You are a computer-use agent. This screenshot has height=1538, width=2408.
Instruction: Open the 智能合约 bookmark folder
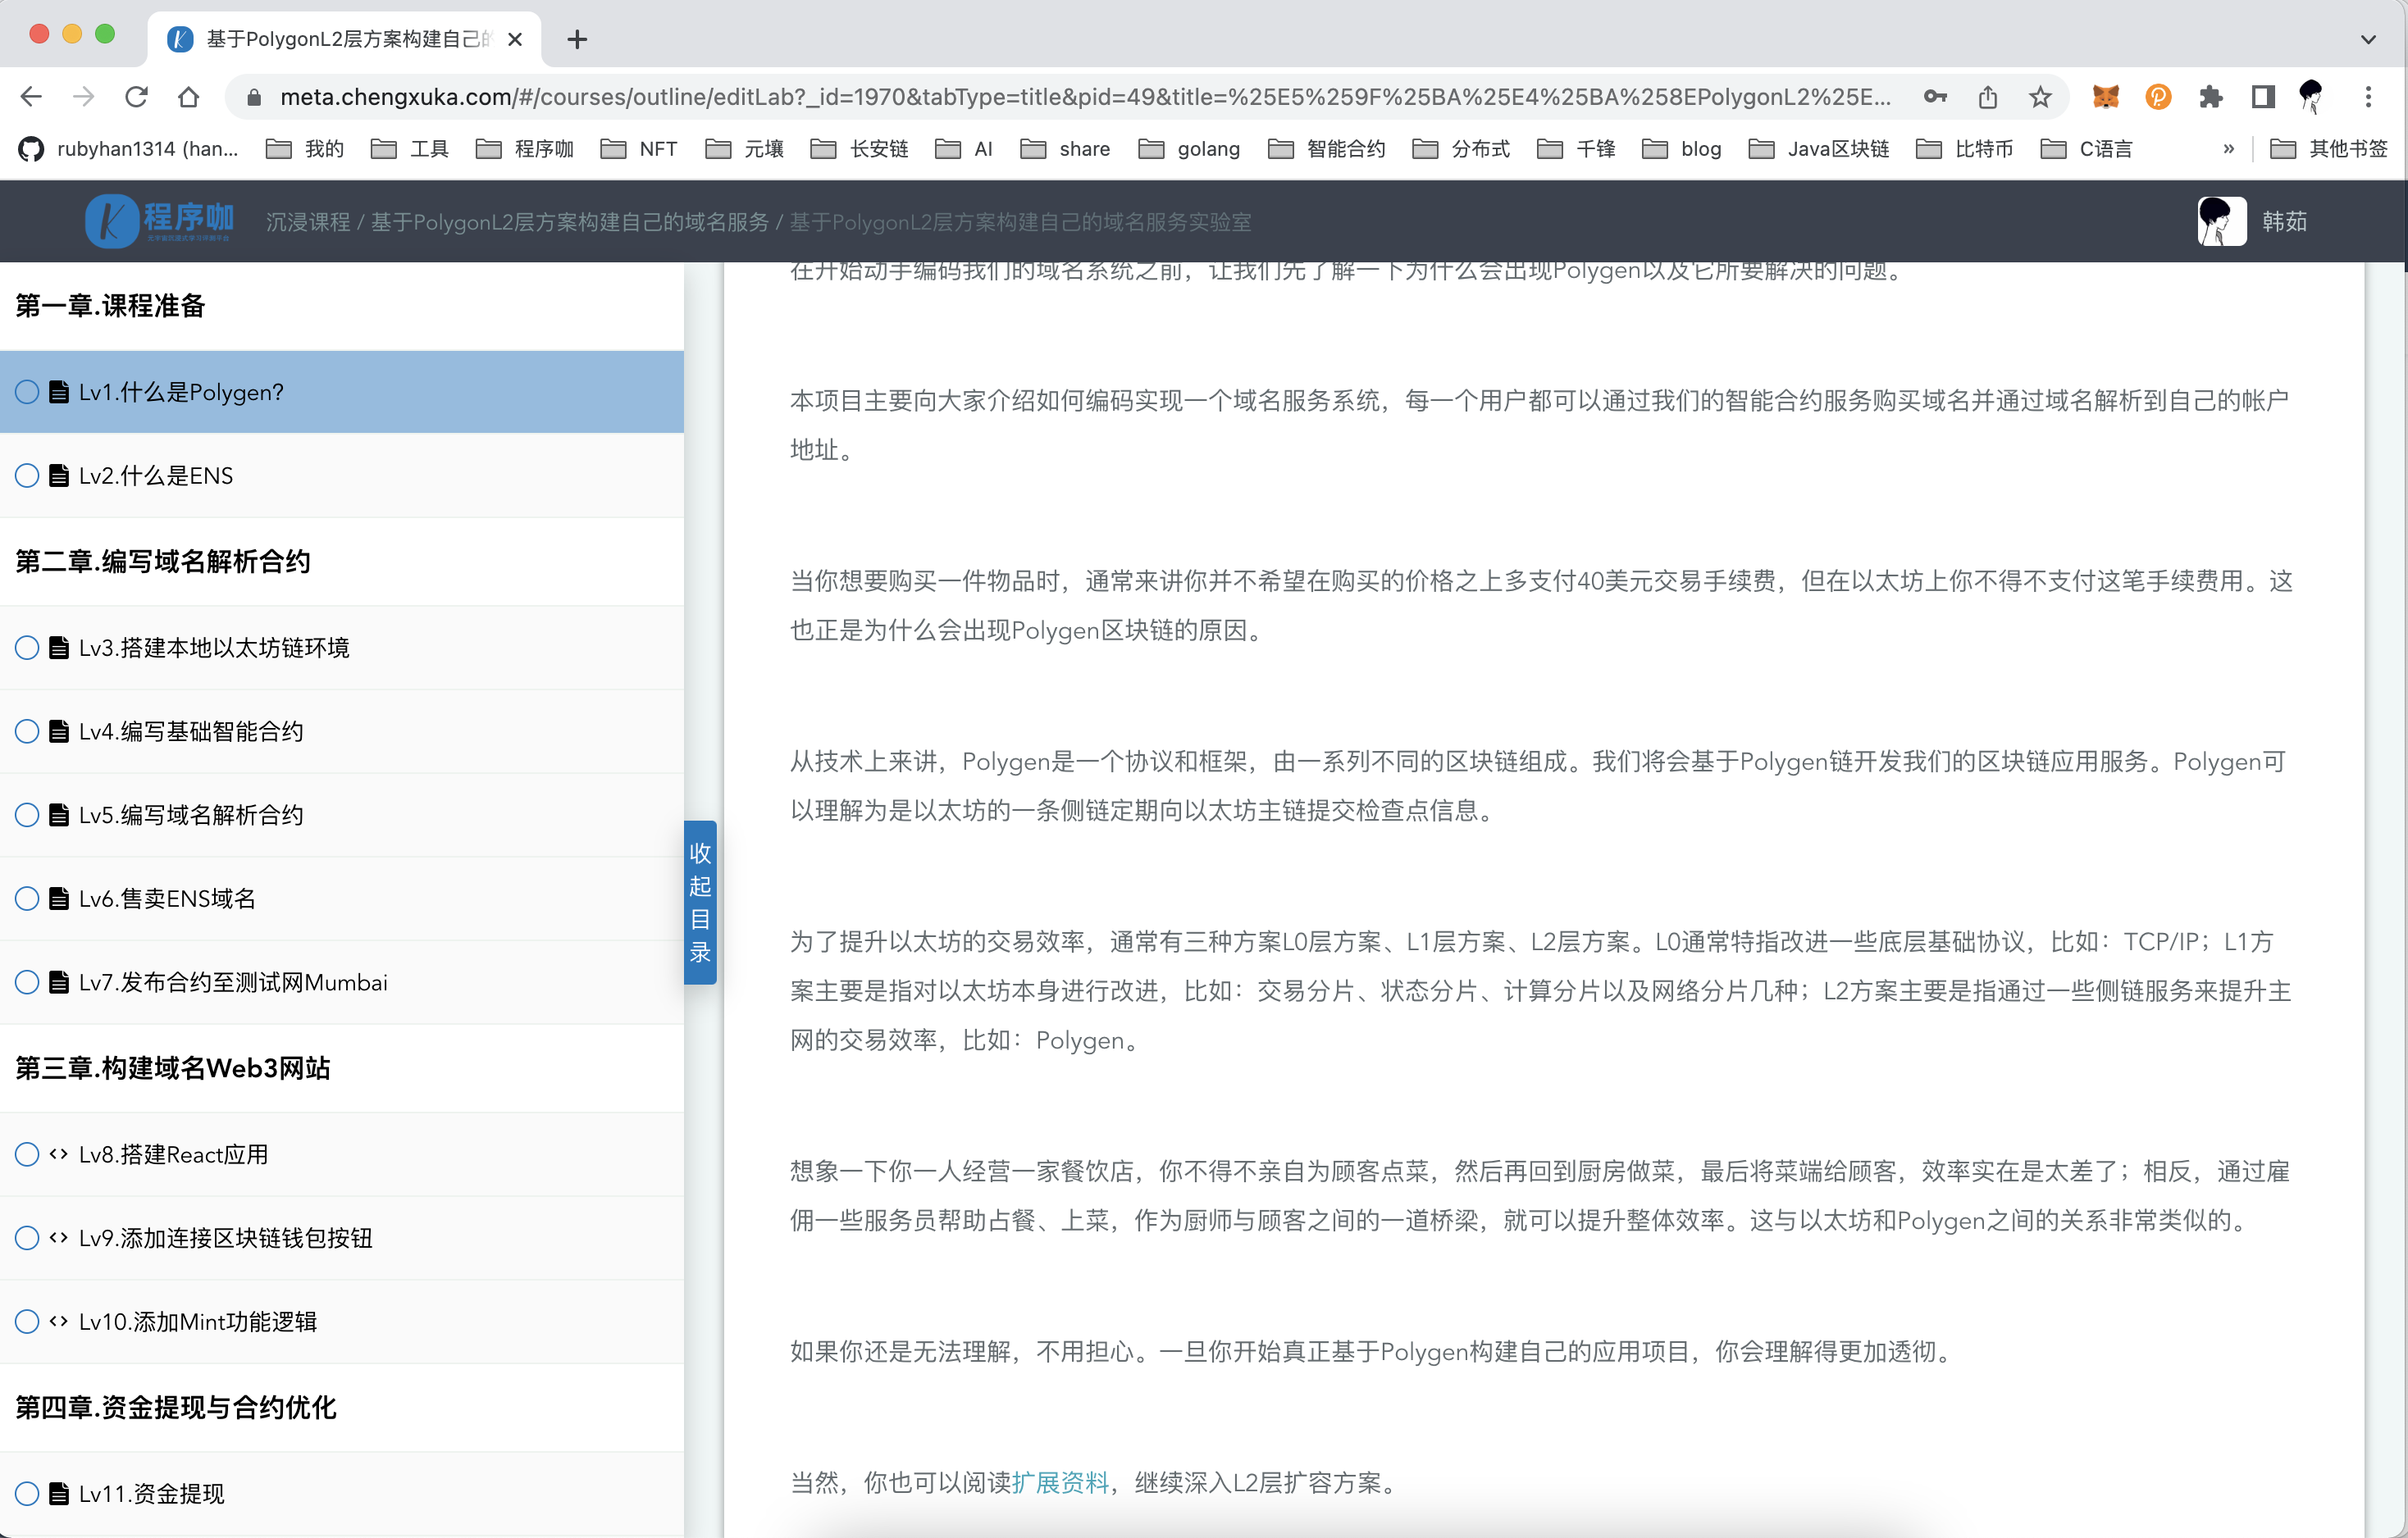[x=1327, y=149]
